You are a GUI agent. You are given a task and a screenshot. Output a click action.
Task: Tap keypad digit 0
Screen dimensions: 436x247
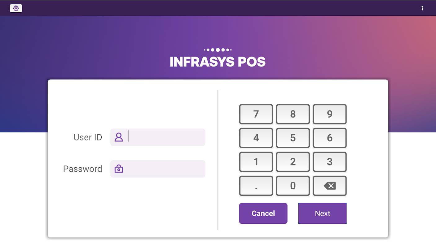[293, 186]
